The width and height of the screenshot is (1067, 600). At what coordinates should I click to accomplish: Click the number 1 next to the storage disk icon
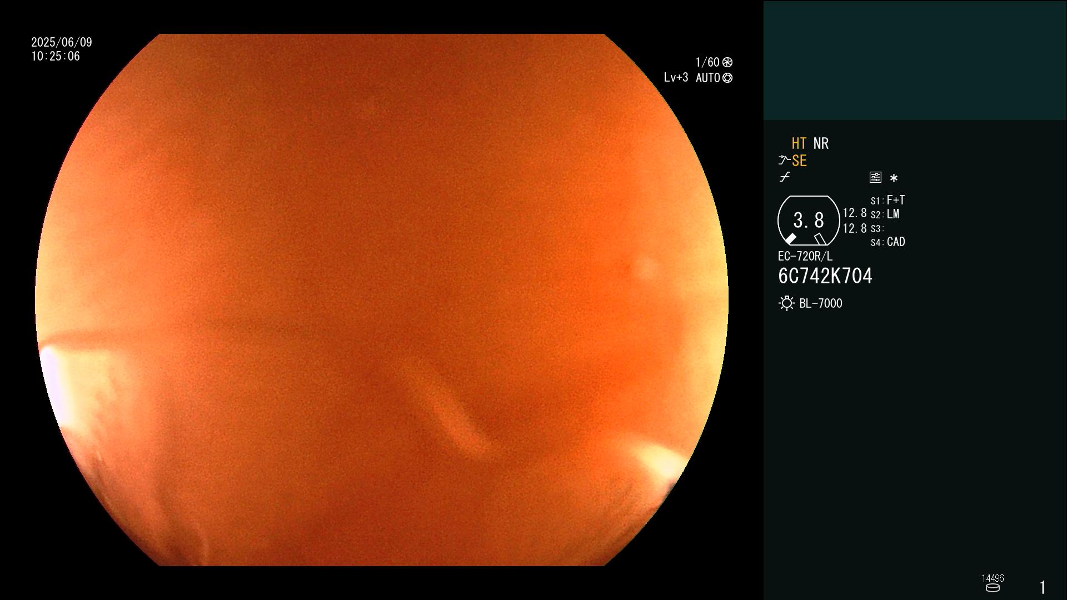[1043, 587]
